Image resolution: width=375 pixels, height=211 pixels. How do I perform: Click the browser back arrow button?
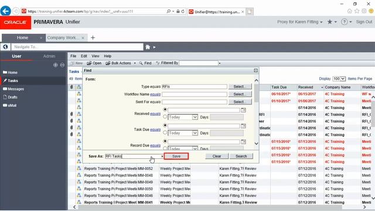pos(5,11)
